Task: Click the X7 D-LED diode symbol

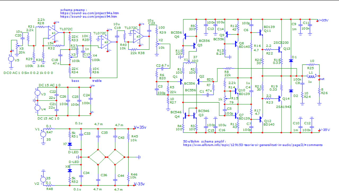Action: 70,144
